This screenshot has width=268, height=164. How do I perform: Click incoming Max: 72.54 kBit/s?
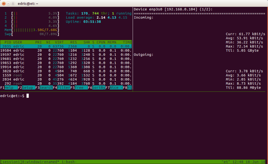point(244,46)
